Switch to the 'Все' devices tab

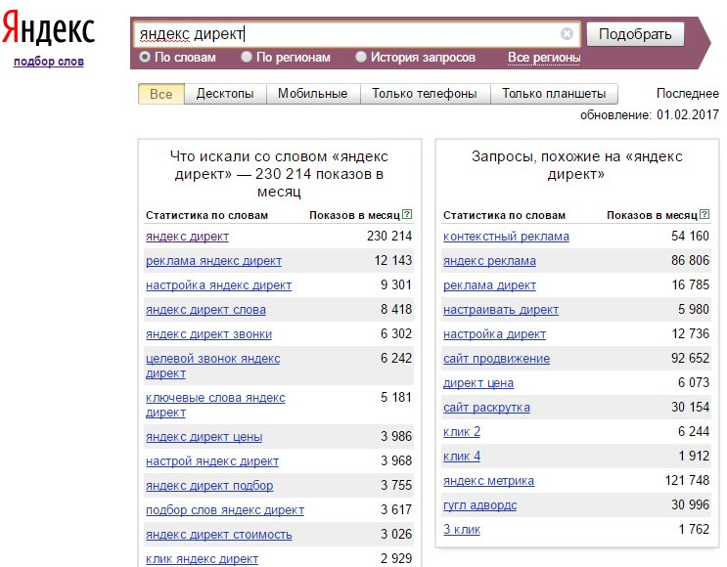pos(160,94)
